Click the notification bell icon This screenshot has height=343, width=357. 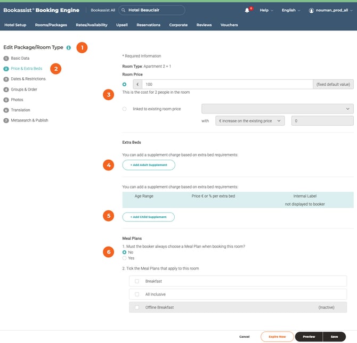pyautogui.click(x=247, y=10)
